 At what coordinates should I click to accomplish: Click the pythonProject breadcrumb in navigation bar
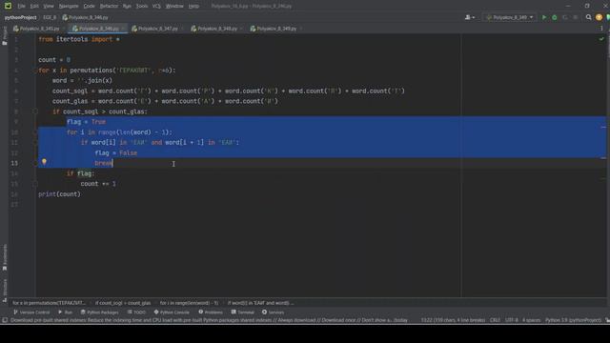click(20, 17)
